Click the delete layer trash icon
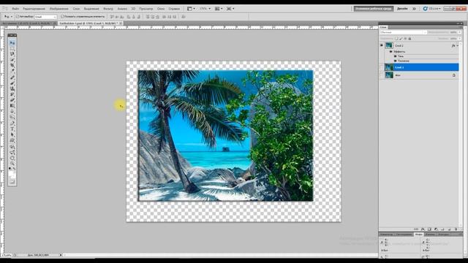Screen dimensions: 468x263 [x=456, y=229]
